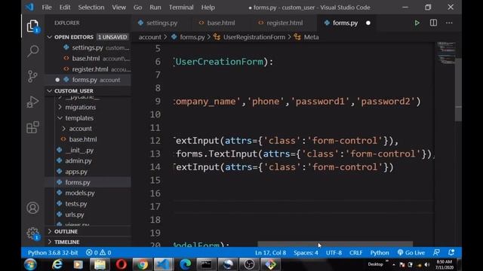The width and height of the screenshot is (483, 271).
Task: Open the Explorer view in activity bar
Action: coord(32,26)
